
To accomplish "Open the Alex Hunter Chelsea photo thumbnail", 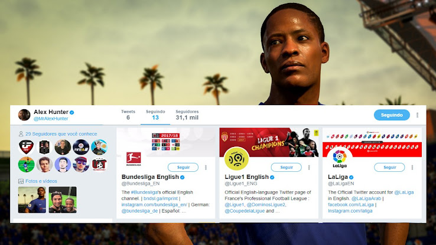I will coord(32,200).
